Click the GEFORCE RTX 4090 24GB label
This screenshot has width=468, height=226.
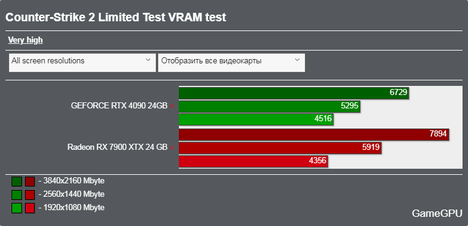click(119, 106)
